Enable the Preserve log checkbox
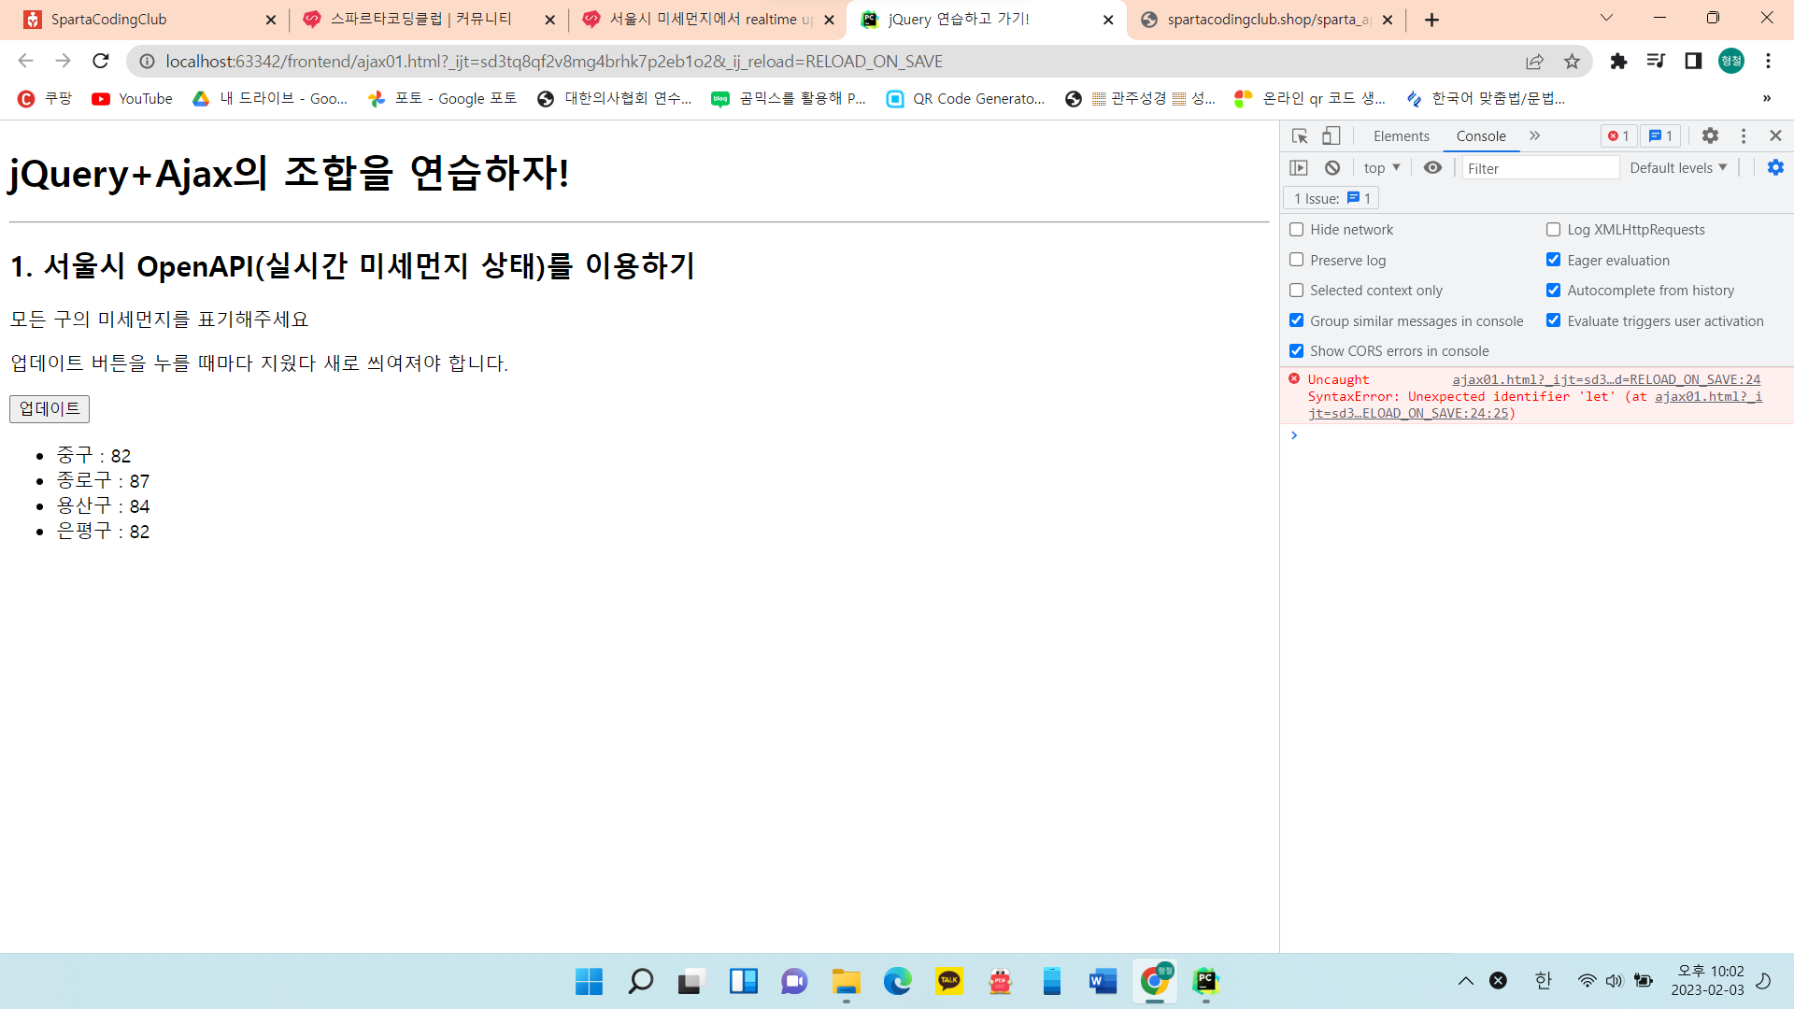Image resolution: width=1794 pixels, height=1009 pixels. click(1297, 260)
